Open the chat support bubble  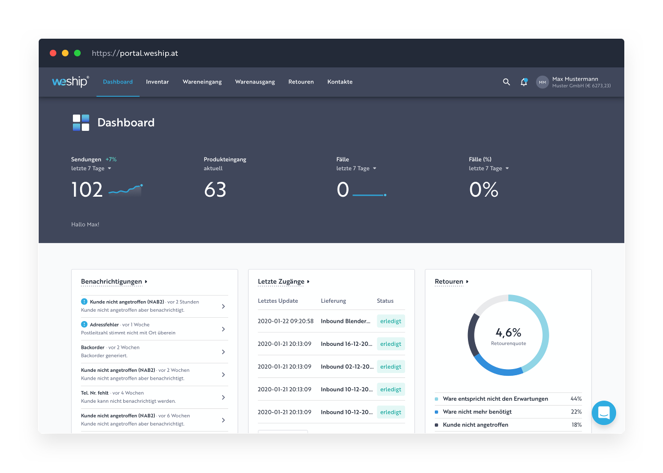(603, 413)
